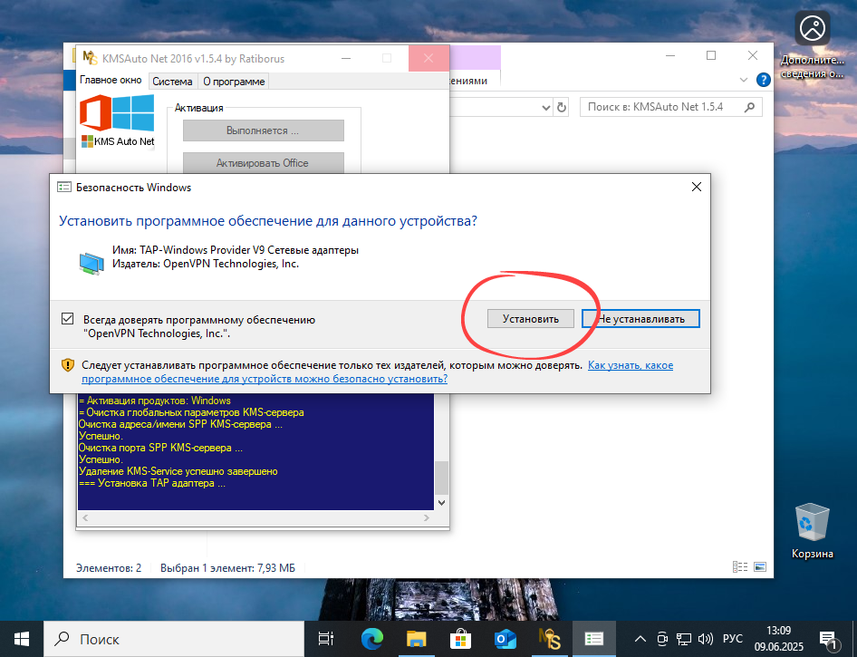Open the KMSAuto Net taskbar icon
This screenshot has width=857, height=657.
point(549,639)
